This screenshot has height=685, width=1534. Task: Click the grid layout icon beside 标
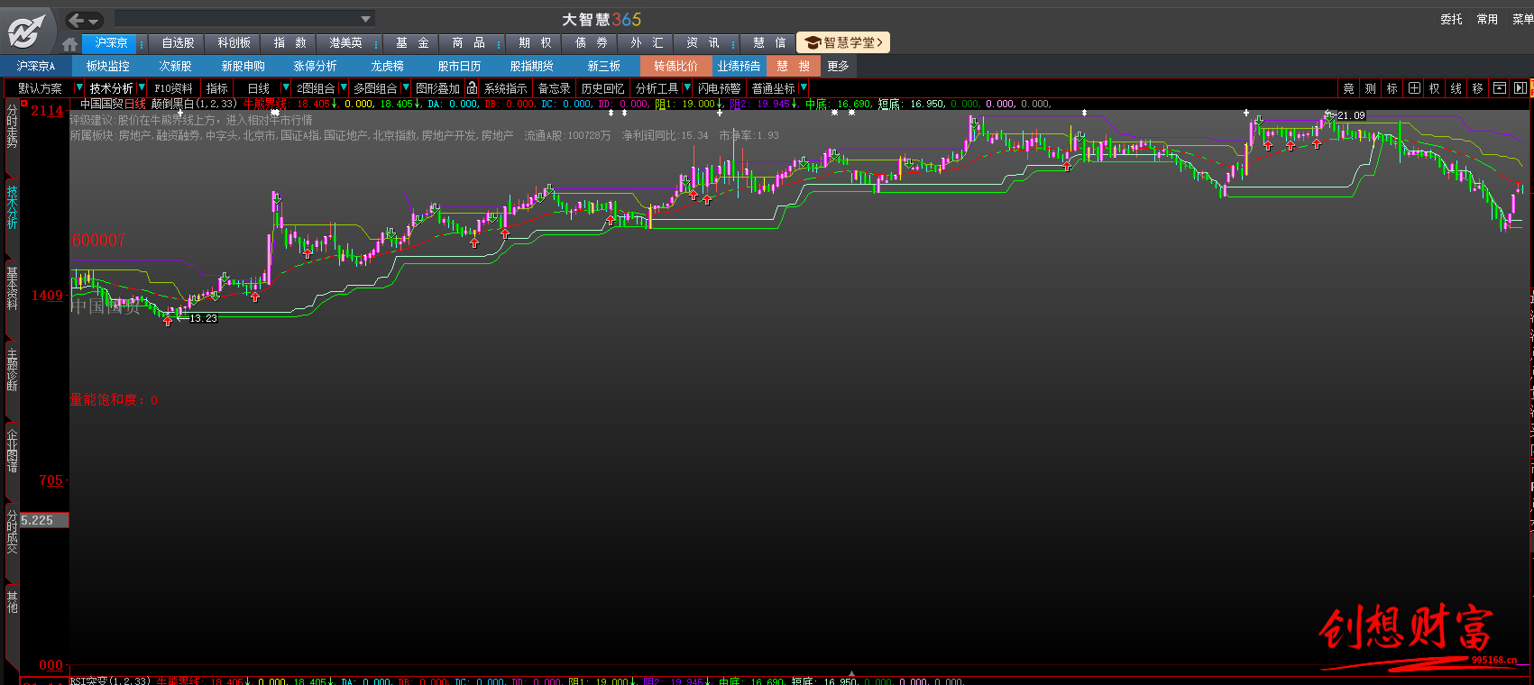(1414, 88)
